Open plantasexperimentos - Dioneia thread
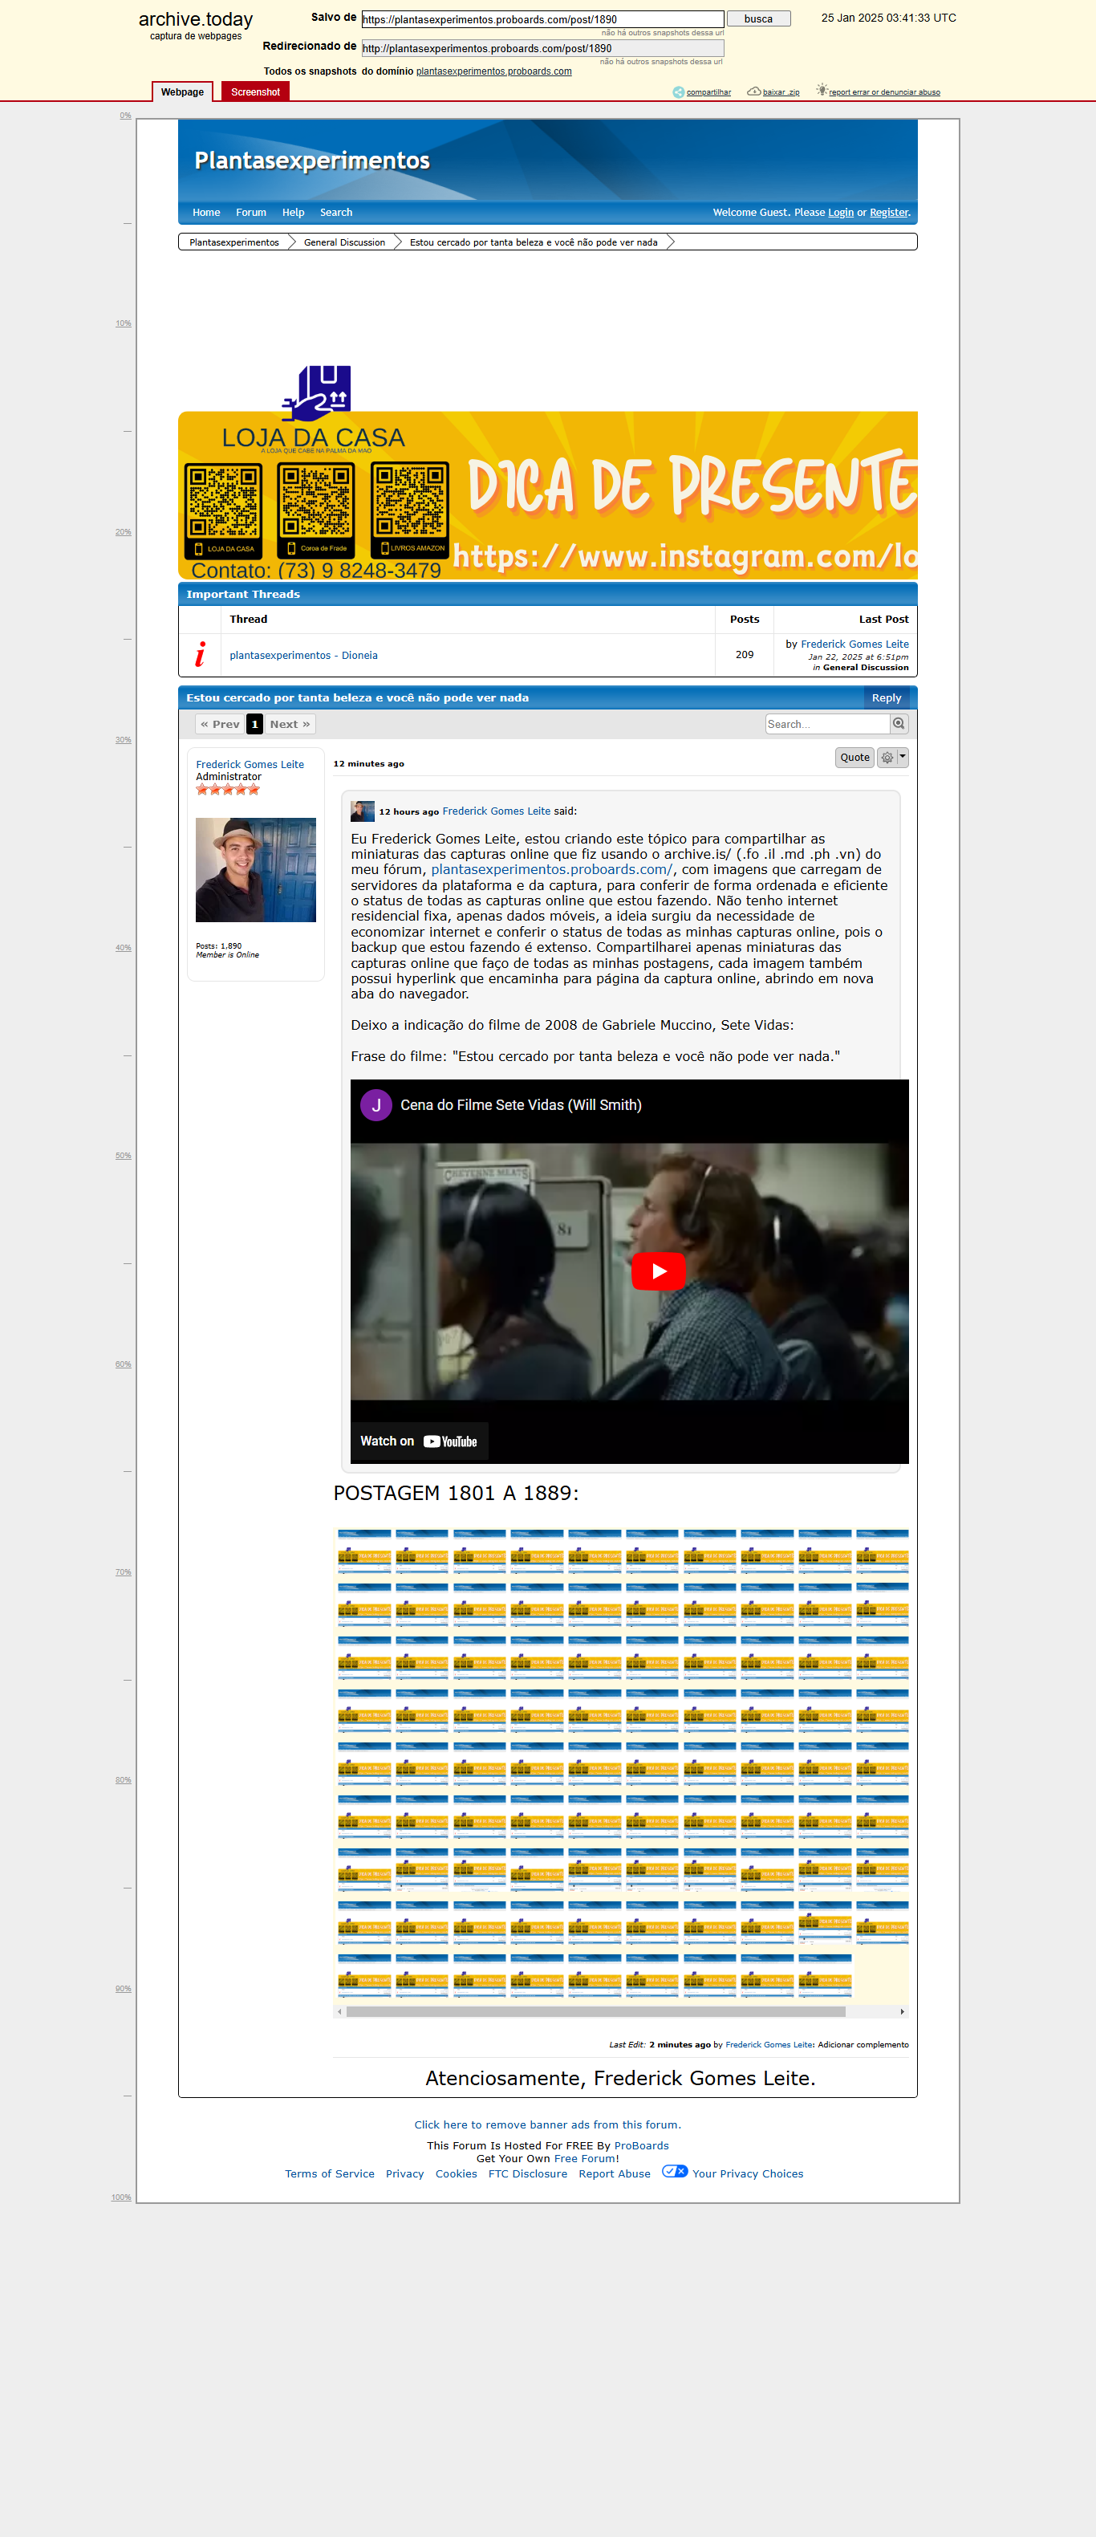This screenshot has width=1096, height=2537. 303,655
